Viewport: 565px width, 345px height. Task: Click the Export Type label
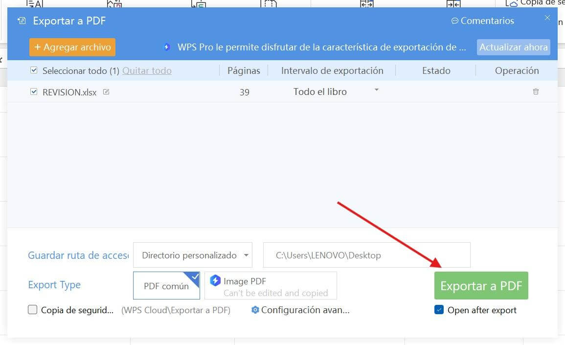coord(54,285)
